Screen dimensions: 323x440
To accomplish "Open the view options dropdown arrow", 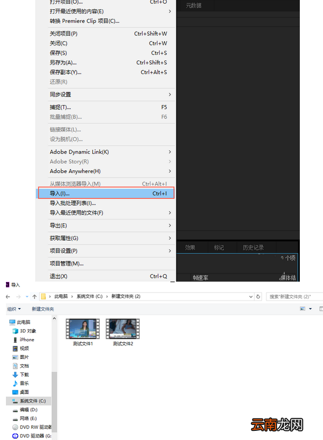I will (311, 309).
